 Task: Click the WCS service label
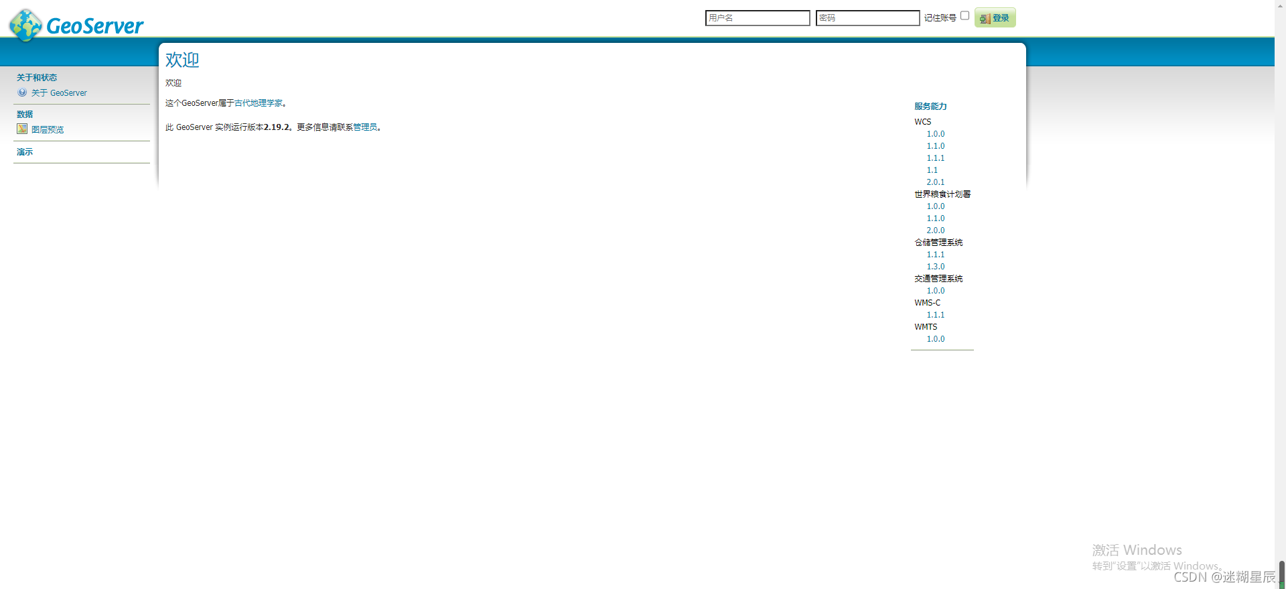click(923, 122)
